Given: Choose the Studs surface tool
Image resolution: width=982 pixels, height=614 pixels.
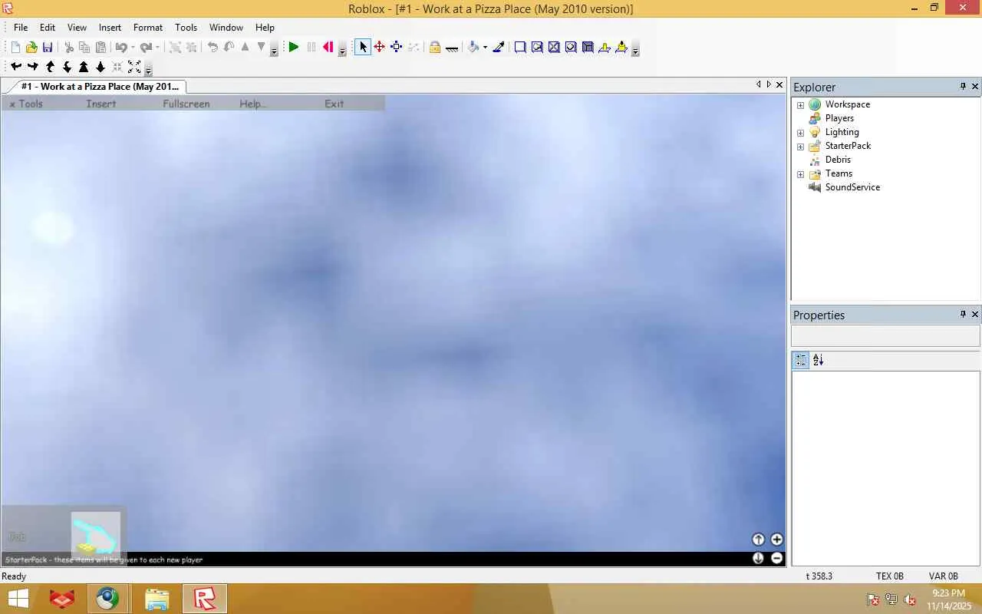Looking at the screenshot, I should click(571, 48).
